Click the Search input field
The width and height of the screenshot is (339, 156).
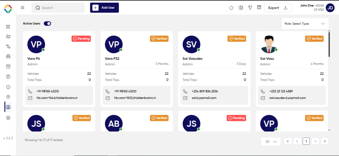(58, 8)
